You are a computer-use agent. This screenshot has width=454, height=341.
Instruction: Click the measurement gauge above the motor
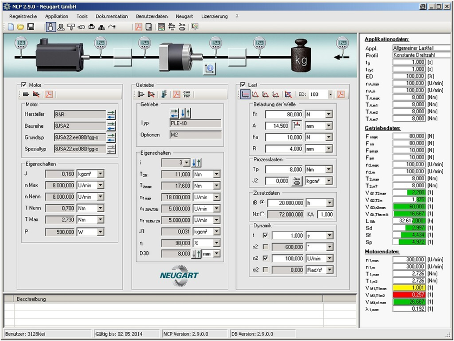pos(21,43)
